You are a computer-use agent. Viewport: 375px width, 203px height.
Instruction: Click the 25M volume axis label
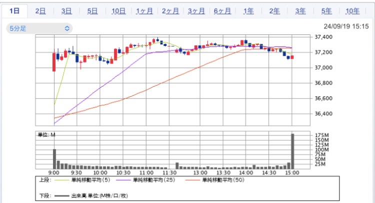point(320,164)
